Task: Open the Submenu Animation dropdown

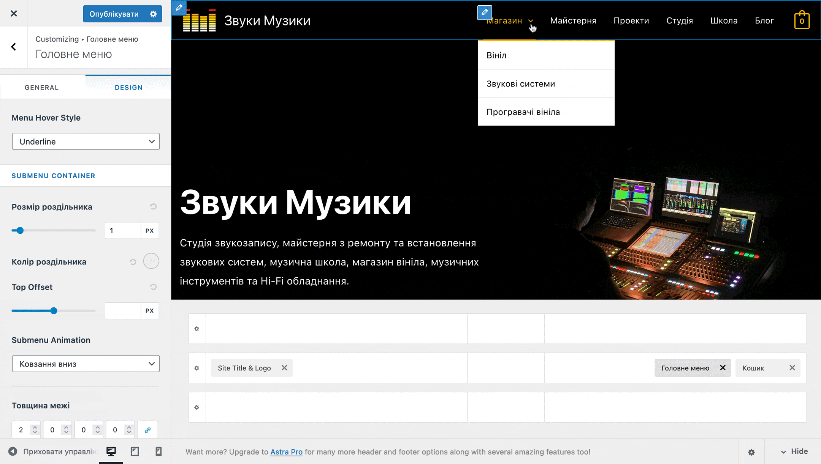Action: [x=86, y=364]
